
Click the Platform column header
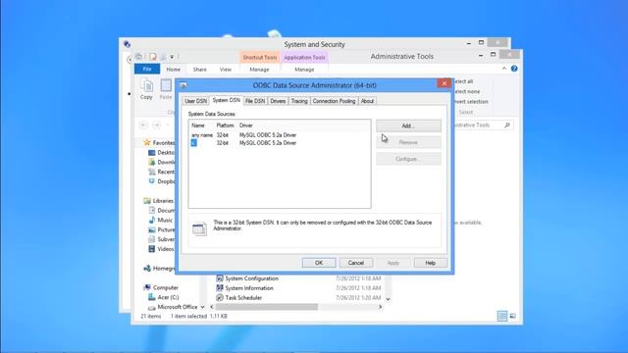pos(225,126)
